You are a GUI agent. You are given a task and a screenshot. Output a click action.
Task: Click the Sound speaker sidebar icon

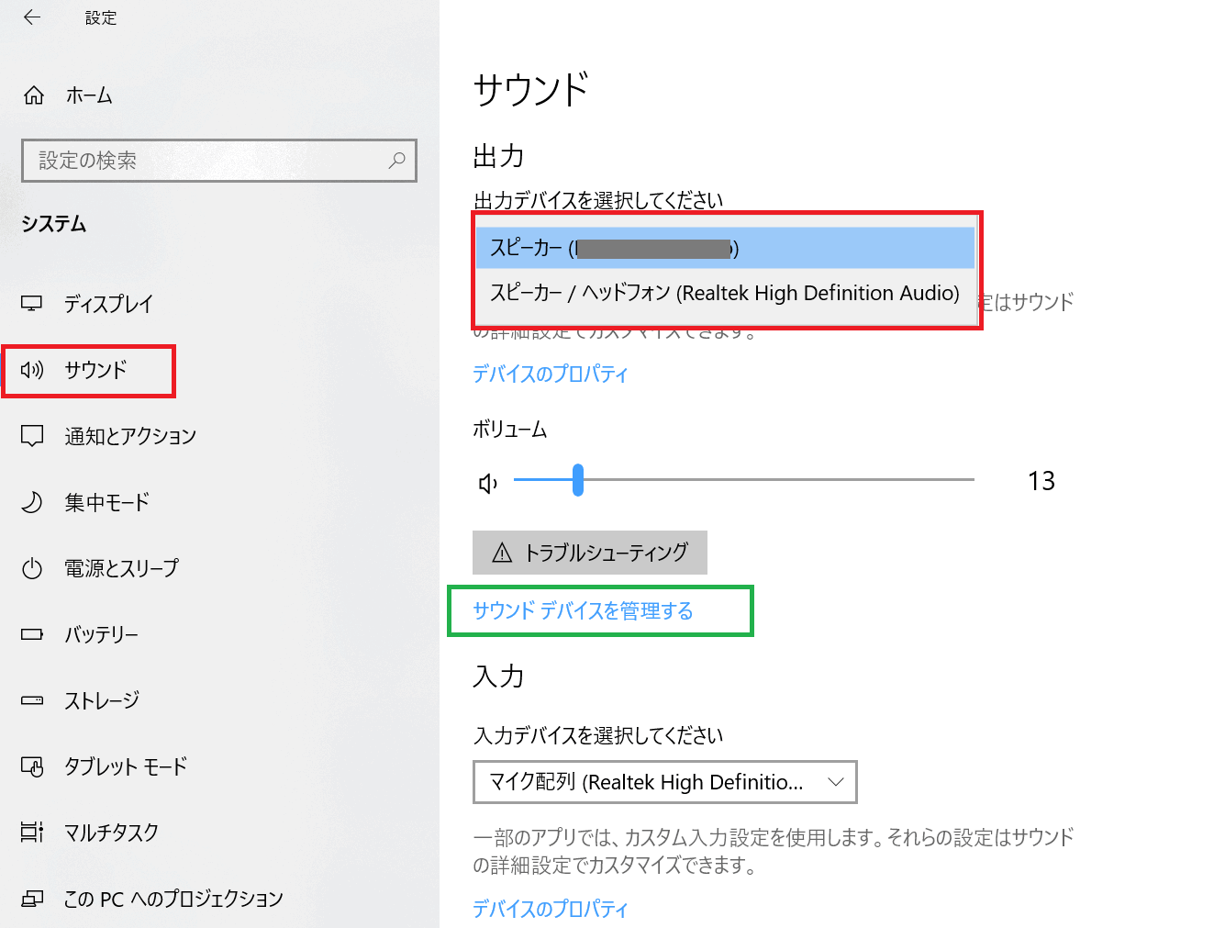[32, 370]
